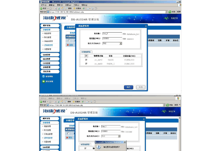
Task: Click the red X 删除 delete icon in upper window
Action: [x=68, y=45]
